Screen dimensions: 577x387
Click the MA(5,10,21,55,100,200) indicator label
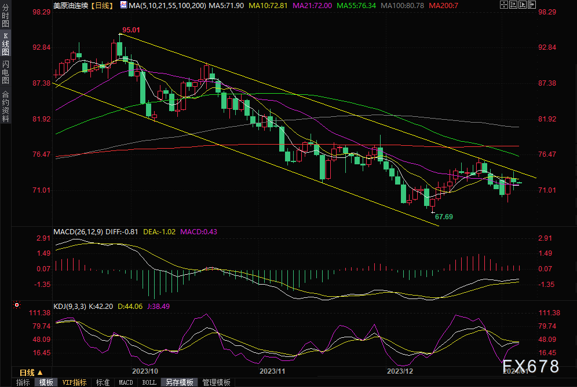point(167,6)
